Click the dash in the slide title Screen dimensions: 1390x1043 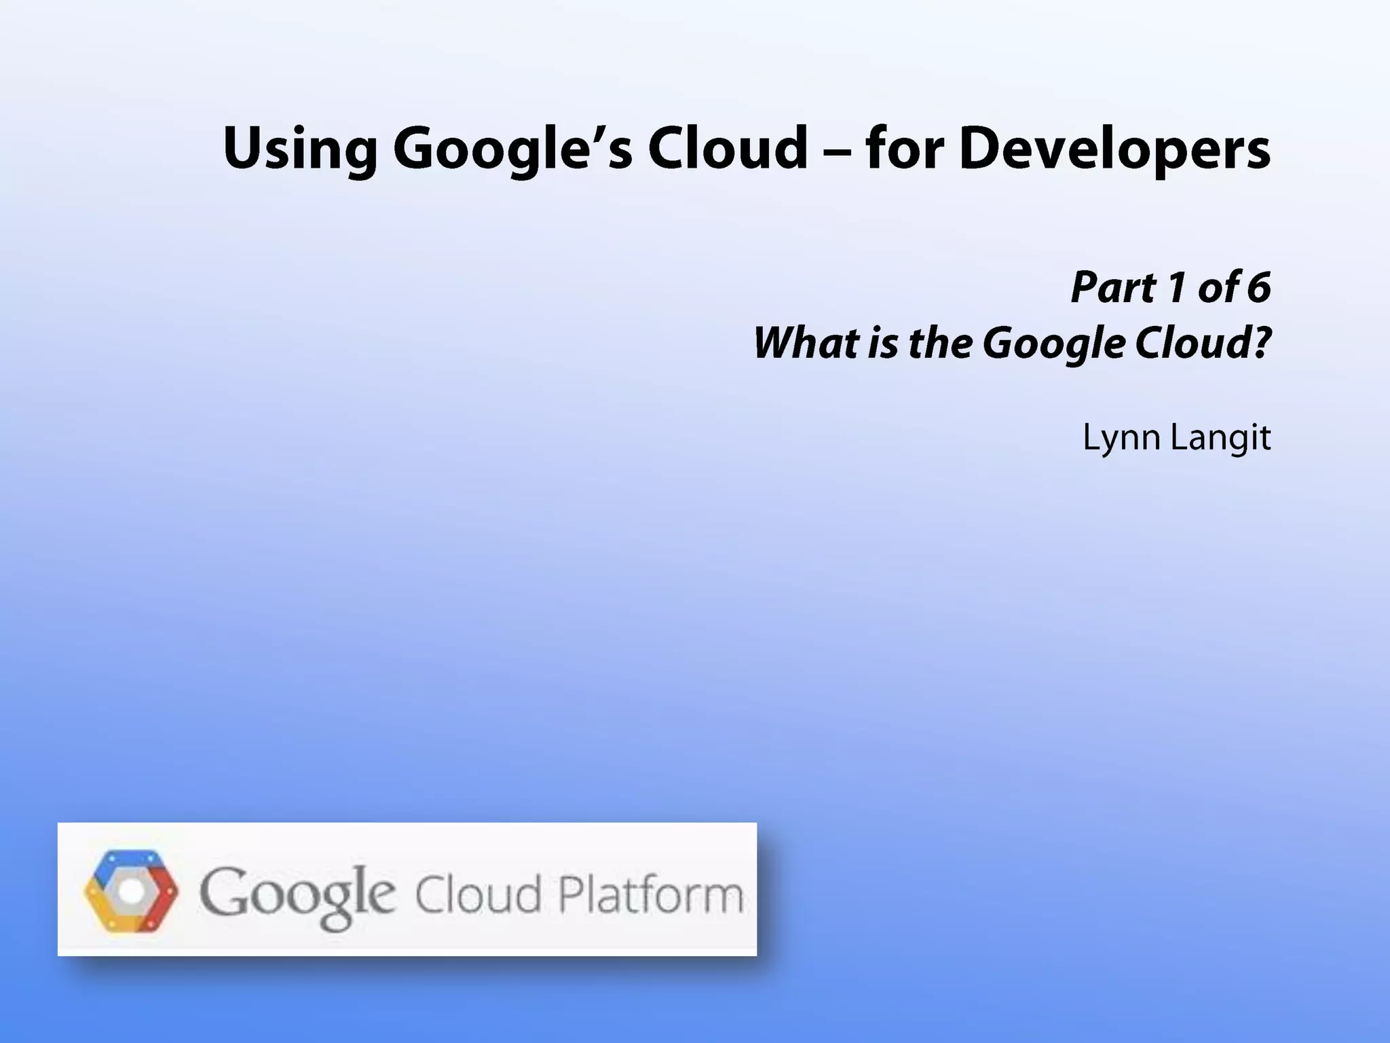(x=836, y=152)
